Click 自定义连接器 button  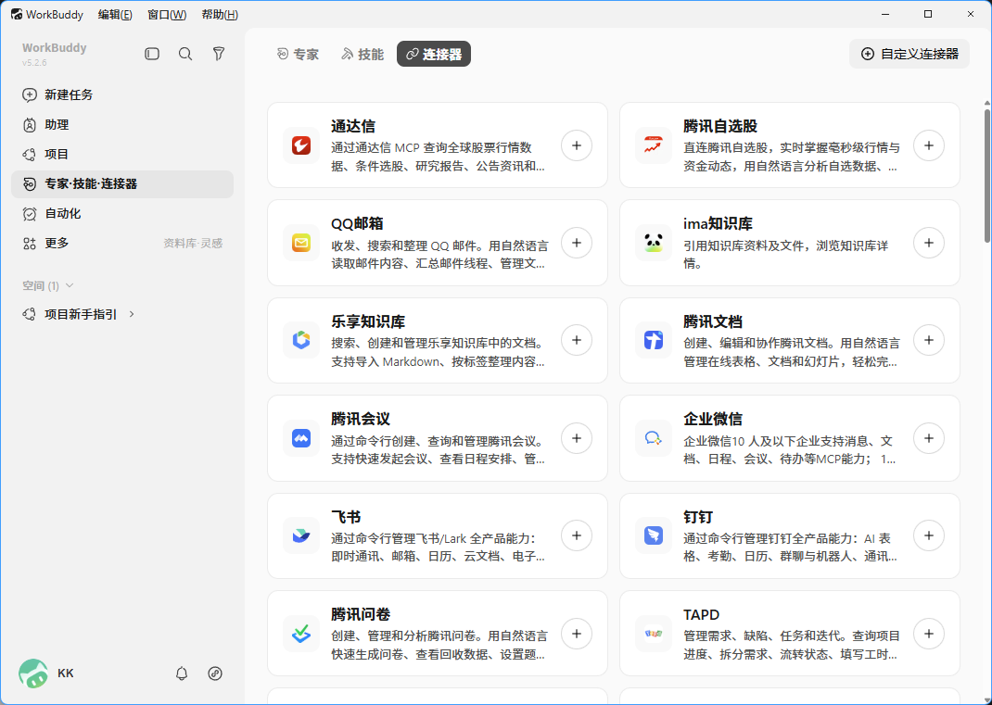(x=909, y=54)
